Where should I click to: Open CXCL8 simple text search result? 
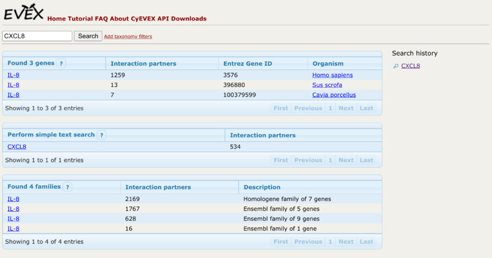pyautogui.click(x=17, y=146)
